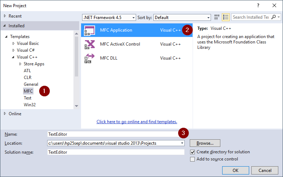Select the General template category
Viewport: 283px width, 177px height.
click(x=31, y=84)
